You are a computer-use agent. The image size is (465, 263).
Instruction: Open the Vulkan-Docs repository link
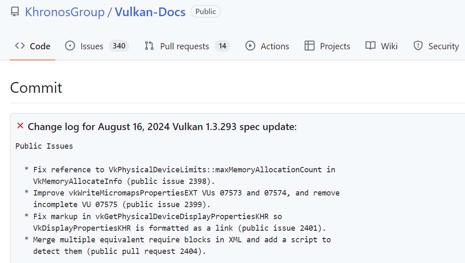tap(150, 12)
